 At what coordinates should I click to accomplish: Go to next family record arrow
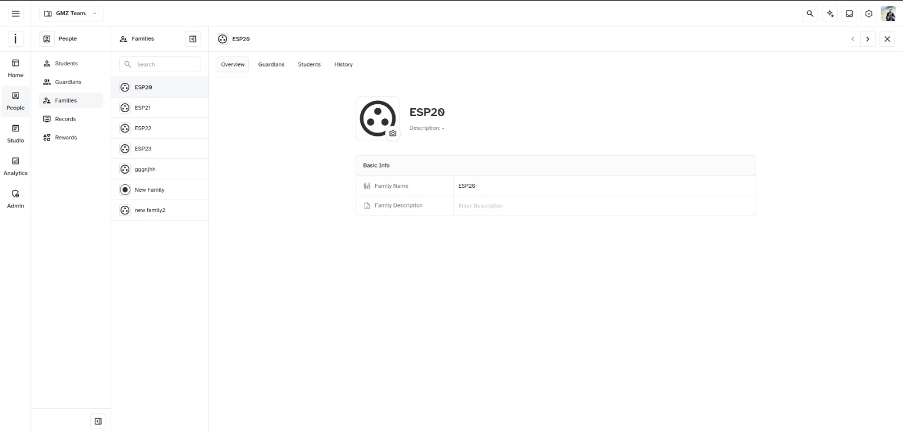[868, 39]
